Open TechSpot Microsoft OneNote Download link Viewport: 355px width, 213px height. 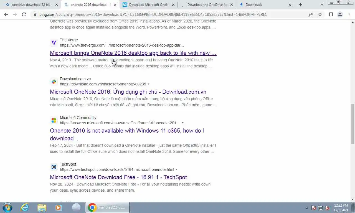(x=118, y=177)
